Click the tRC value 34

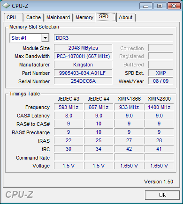(x=99, y=149)
